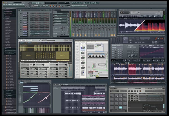Open the DirectWave preset selector dropdown
This screenshot has height=116, width=169.
click(48, 41)
